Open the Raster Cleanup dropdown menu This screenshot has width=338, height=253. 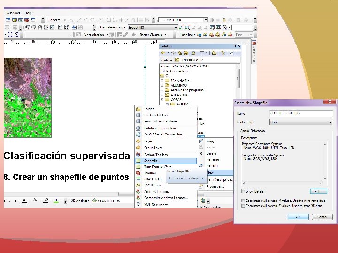pyautogui.click(x=153, y=35)
